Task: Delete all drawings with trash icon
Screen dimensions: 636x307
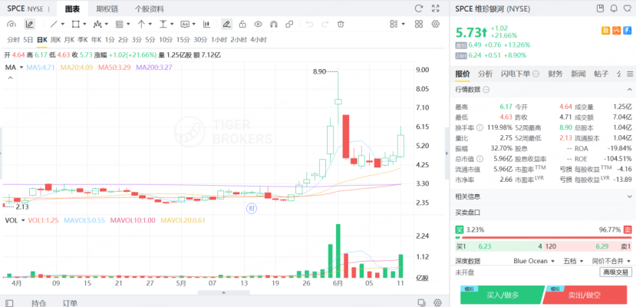Action: click(341, 25)
